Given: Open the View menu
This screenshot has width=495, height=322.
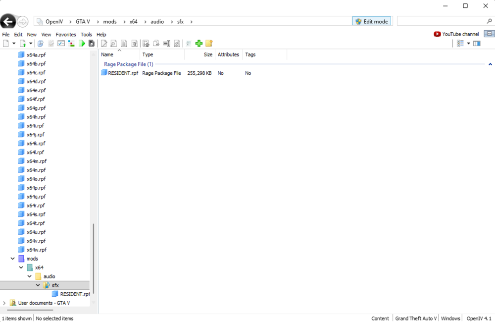Looking at the screenshot, I should 46,35.
